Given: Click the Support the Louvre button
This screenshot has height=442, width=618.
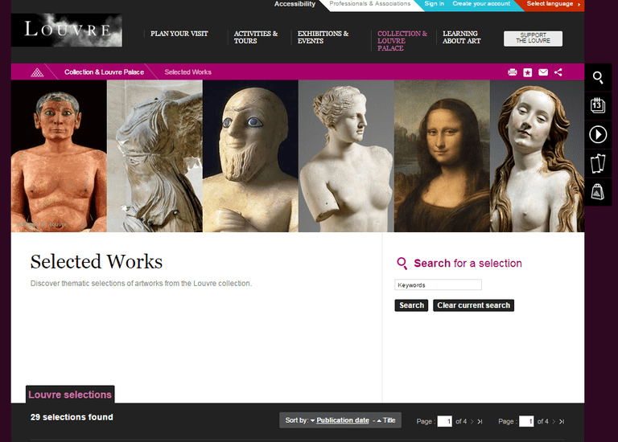Looking at the screenshot, I should [x=533, y=39].
